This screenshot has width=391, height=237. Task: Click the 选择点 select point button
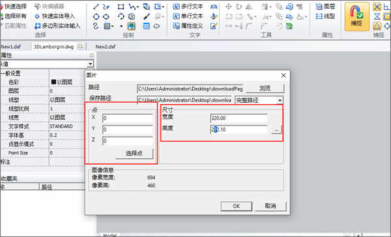[134, 153]
